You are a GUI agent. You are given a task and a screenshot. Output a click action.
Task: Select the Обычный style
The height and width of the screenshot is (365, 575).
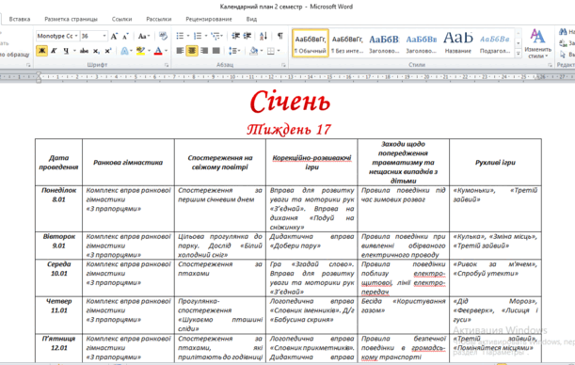311,43
